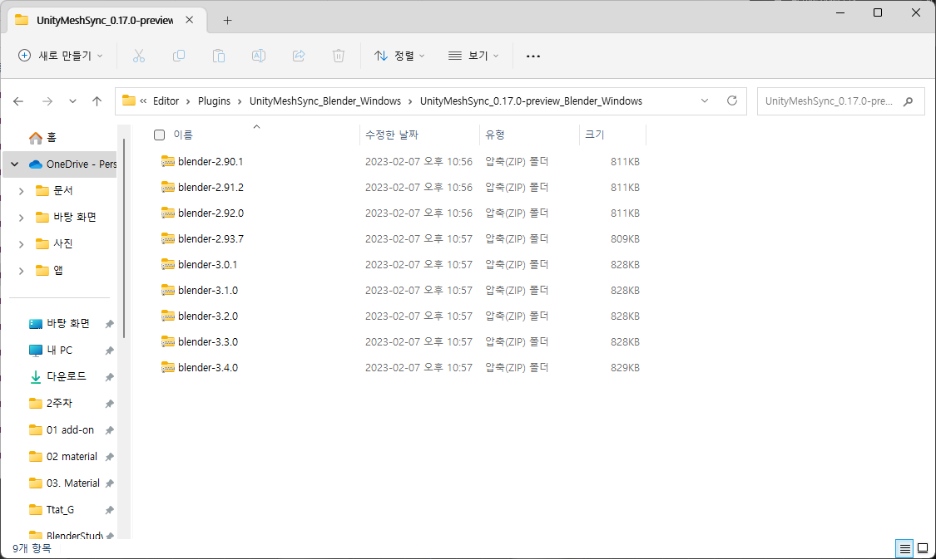The image size is (936, 559).
Task: Select the blender-3.0.1 zip file
Action: click(x=207, y=265)
